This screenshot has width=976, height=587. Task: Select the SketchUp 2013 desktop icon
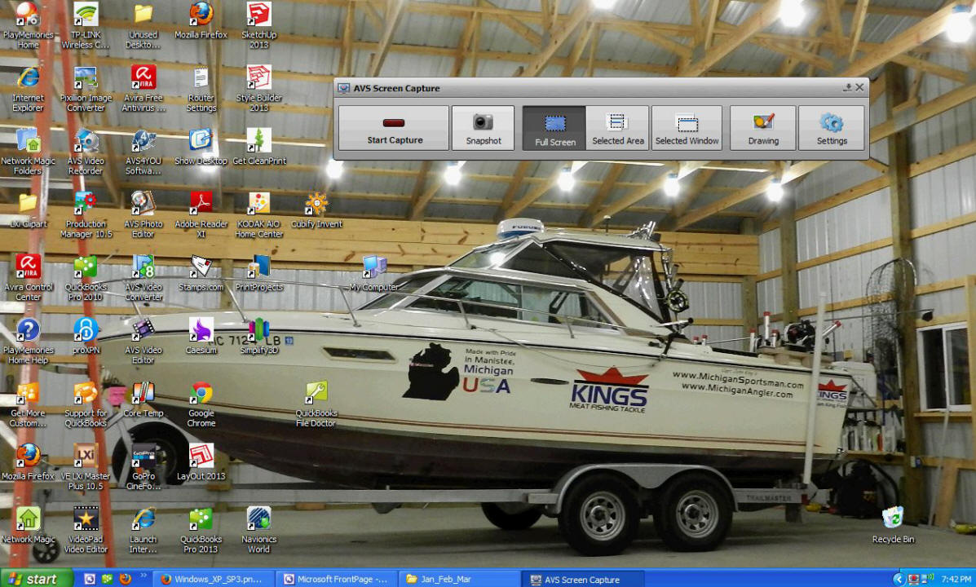[x=258, y=15]
